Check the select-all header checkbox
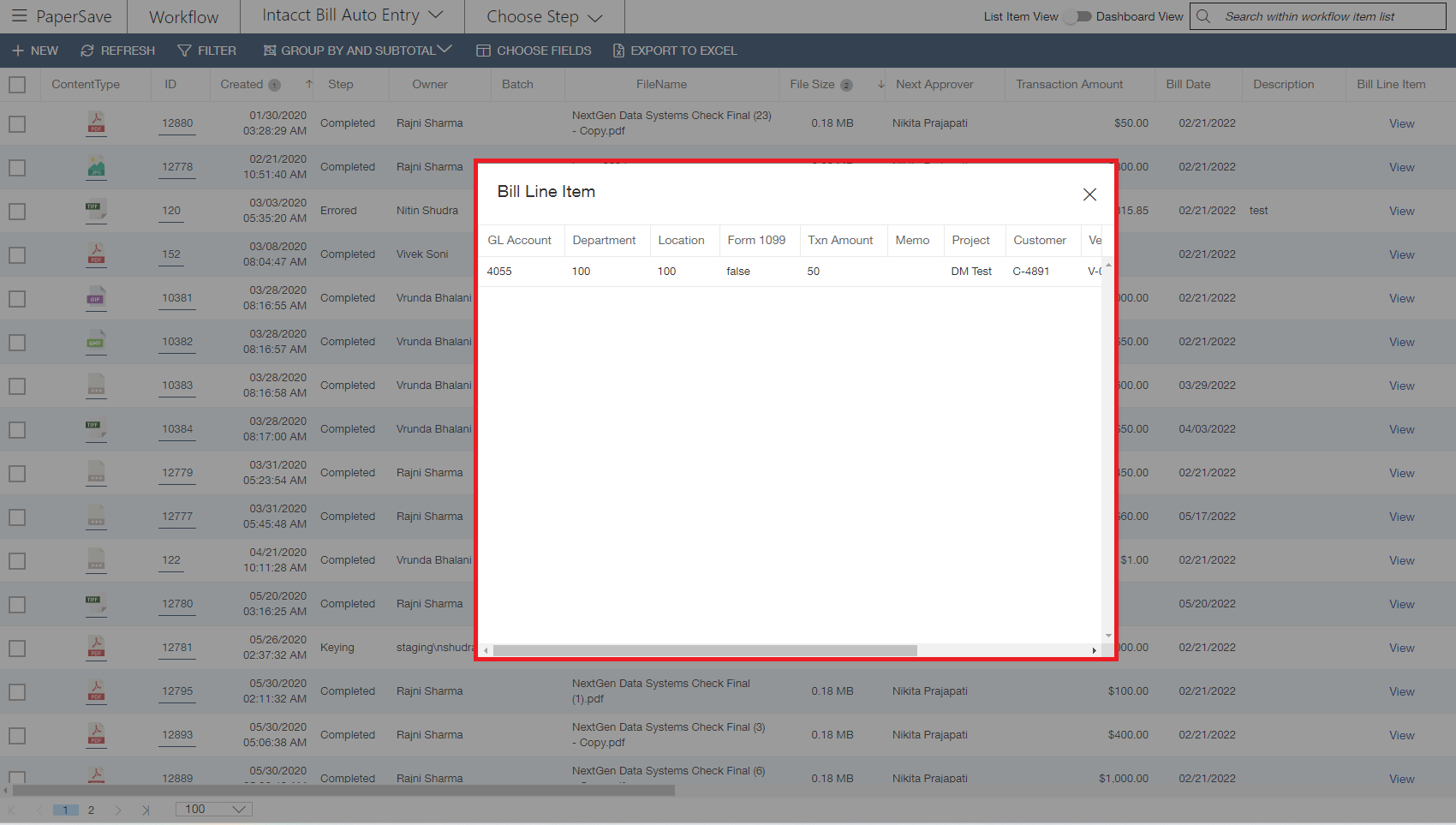 pos(17,85)
